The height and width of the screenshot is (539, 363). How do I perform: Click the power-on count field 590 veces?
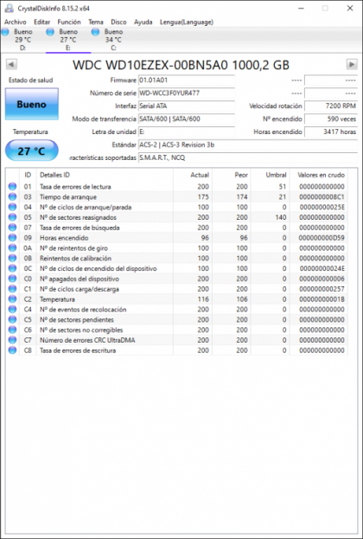pos(331,119)
